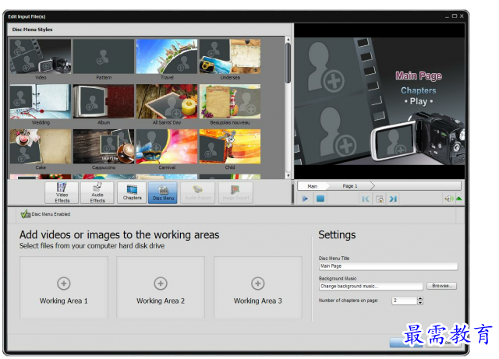Increase number of chapters on page
The image size is (499, 359).
pyautogui.click(x=420, y=298)
